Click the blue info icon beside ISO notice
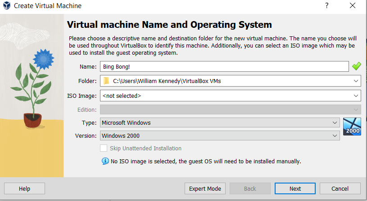The height and width of the screenshot is (201, 367). 105,161
